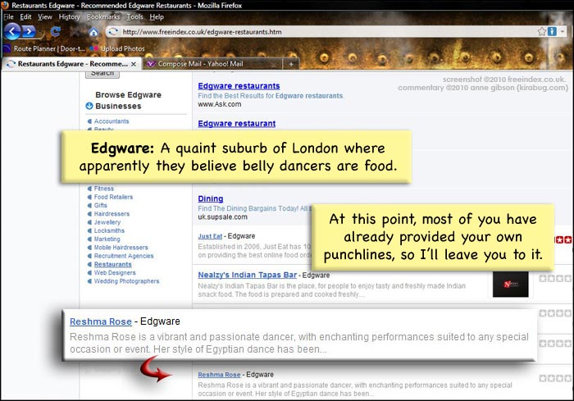
Task: Open the Restaurants category link
Action: [113, 264]
